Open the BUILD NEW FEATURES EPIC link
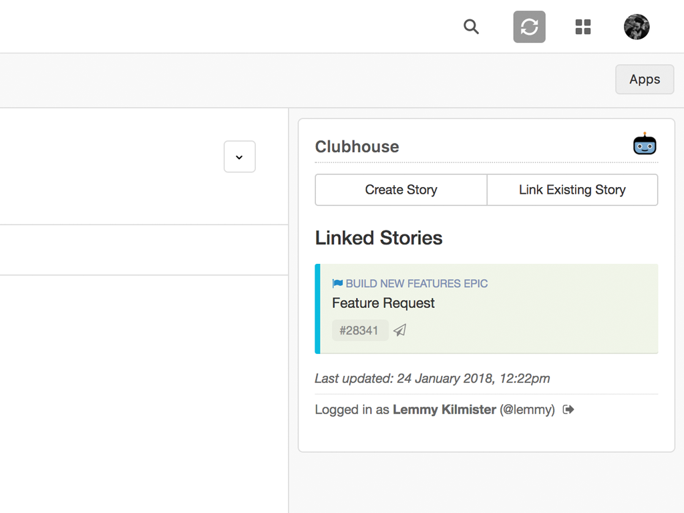 pyautogui.click(x=417, y=284)
